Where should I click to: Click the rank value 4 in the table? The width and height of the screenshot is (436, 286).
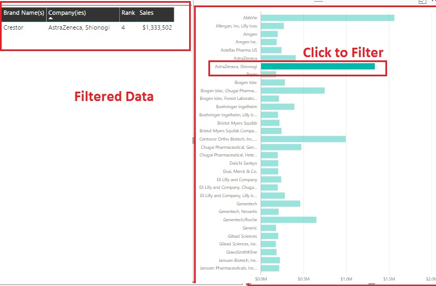point(123,27)
